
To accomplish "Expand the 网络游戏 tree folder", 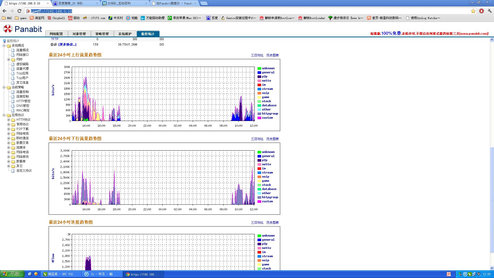I will tap(8, 157).
